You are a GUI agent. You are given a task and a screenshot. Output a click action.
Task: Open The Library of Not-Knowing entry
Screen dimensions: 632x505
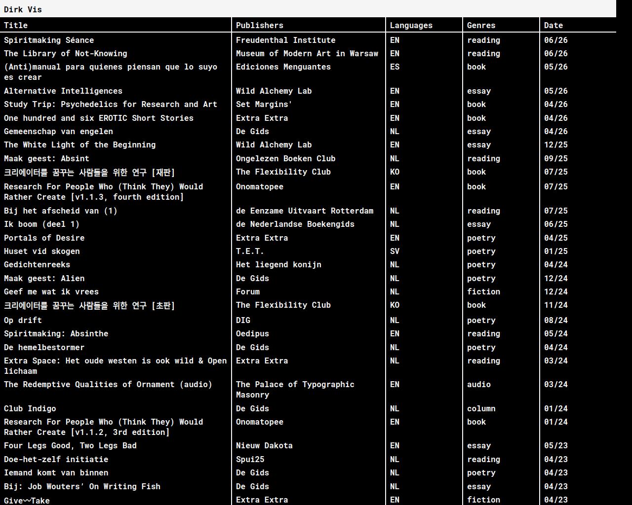(x=66, y=53)
